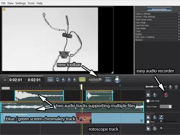Click the expand timeline tracks icon

coord(170,87)
